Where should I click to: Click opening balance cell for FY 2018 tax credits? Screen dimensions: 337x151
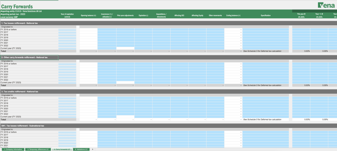pos(88,103)
